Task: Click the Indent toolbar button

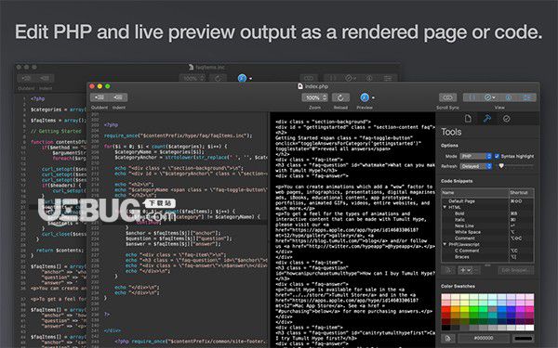Action: click(x=118, y=97)
